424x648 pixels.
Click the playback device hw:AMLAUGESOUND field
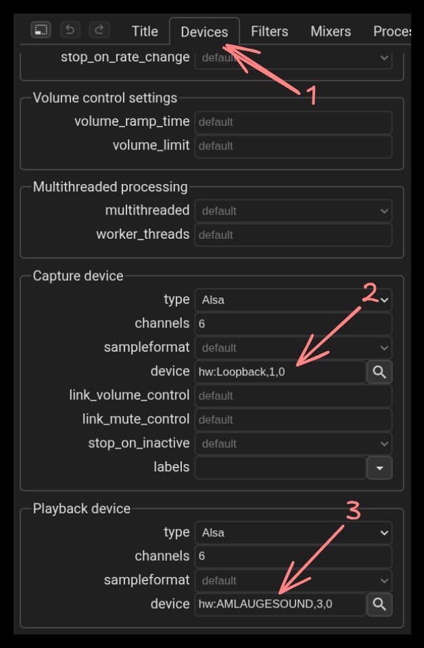click(280, 604)
